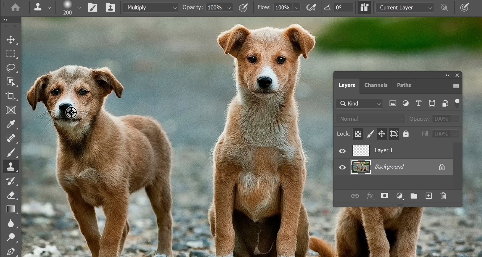Open the Sample 'Current Layer' dropdown
This screenshot has width=482, height=257.
coord(404,7)
